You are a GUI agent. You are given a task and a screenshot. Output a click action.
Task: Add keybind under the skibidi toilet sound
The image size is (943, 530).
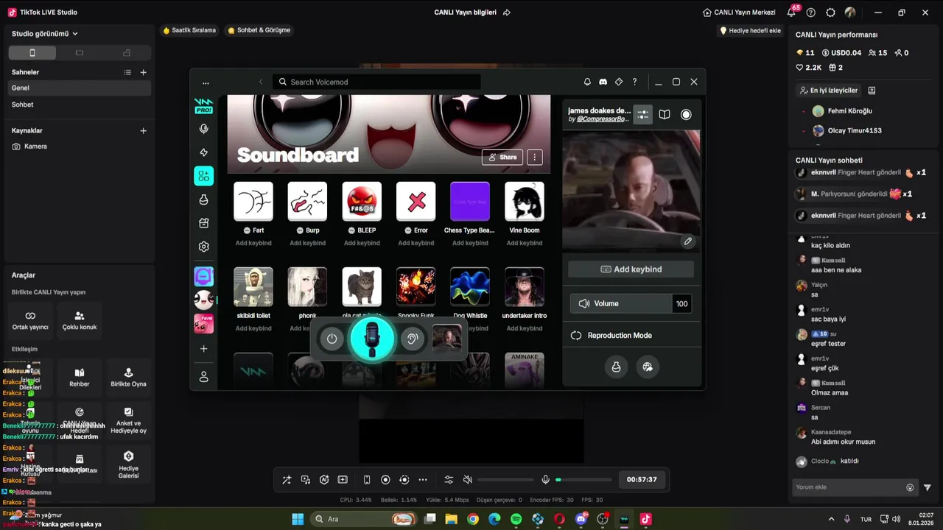[x=253, y=328]
